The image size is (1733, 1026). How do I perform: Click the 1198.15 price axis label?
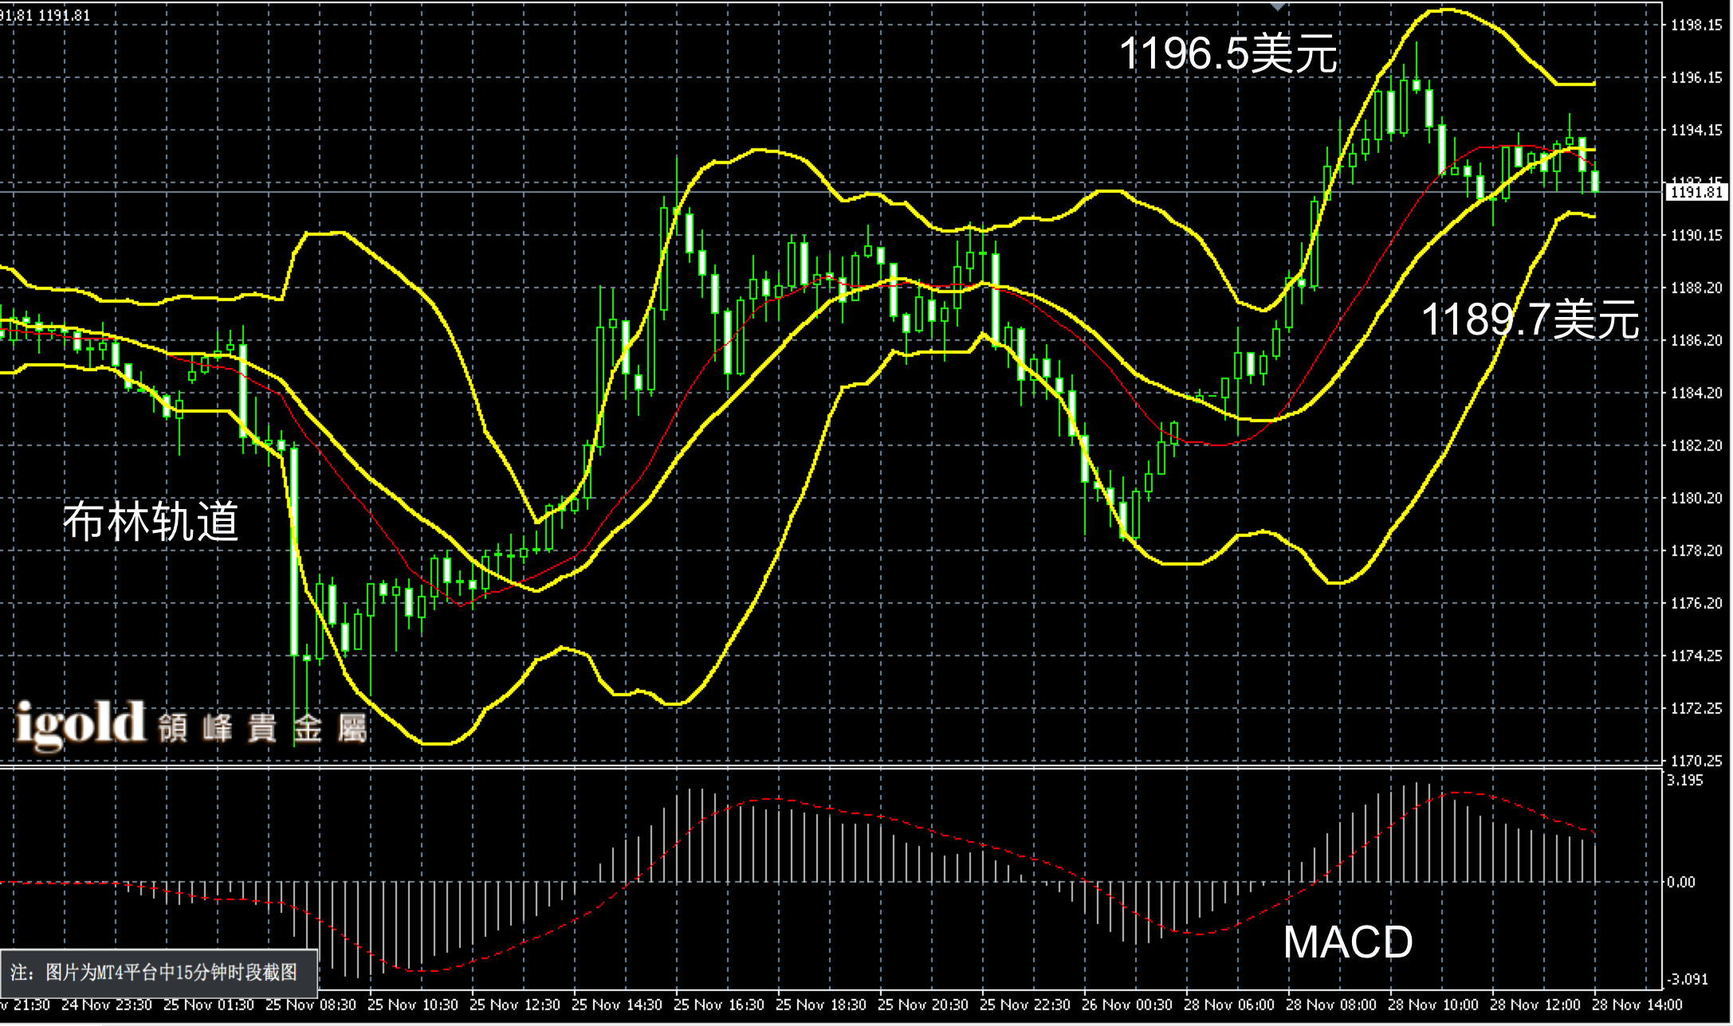click(x=1696, y=25)
